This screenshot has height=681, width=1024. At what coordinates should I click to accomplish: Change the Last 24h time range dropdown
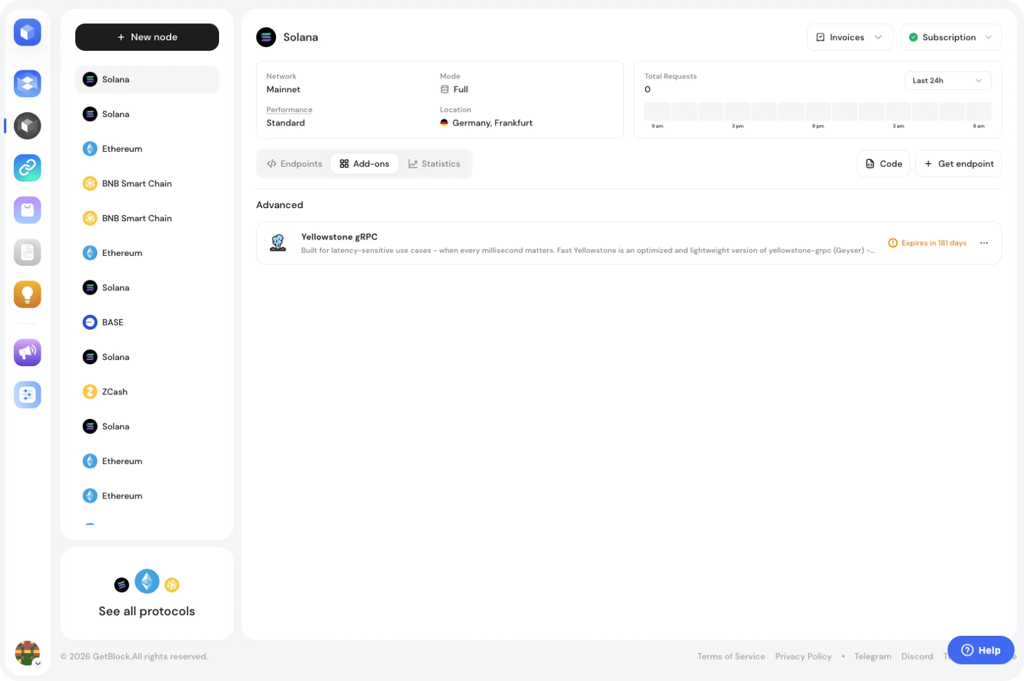click(x=947, y=80)
